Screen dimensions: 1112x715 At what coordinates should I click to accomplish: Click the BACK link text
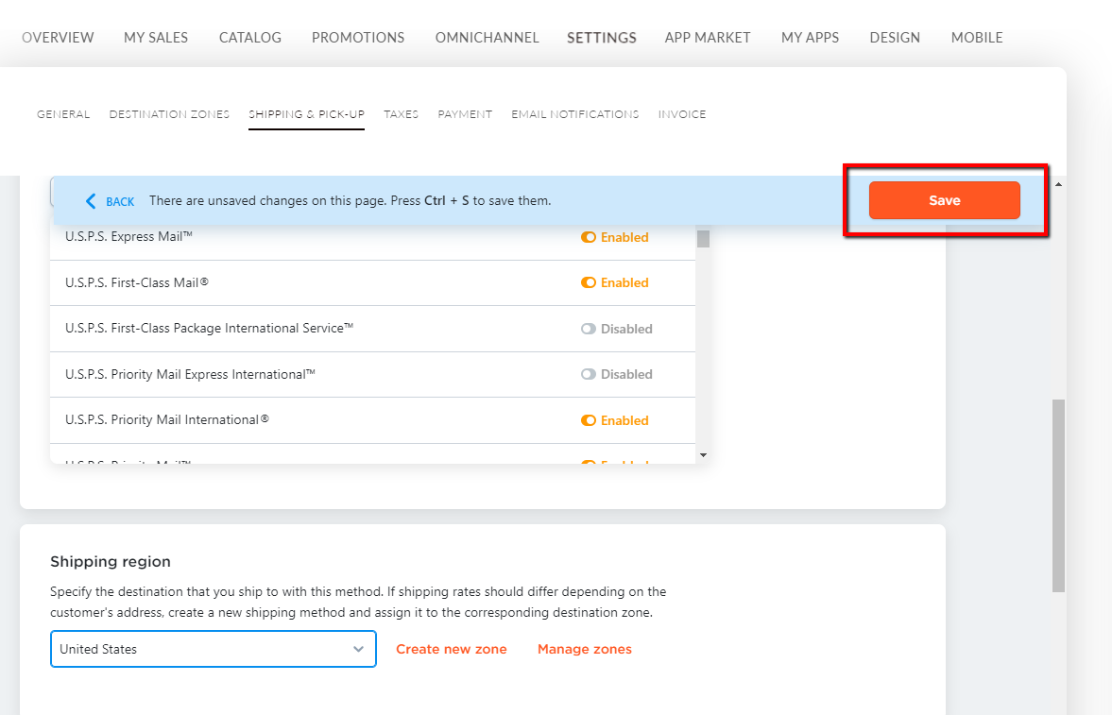pyautogui.click(x=120, y=201)
